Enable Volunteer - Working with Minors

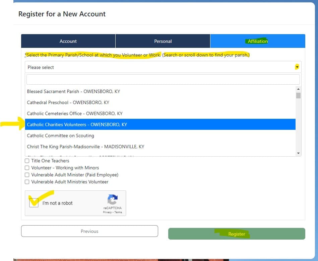tap(27, 168)
